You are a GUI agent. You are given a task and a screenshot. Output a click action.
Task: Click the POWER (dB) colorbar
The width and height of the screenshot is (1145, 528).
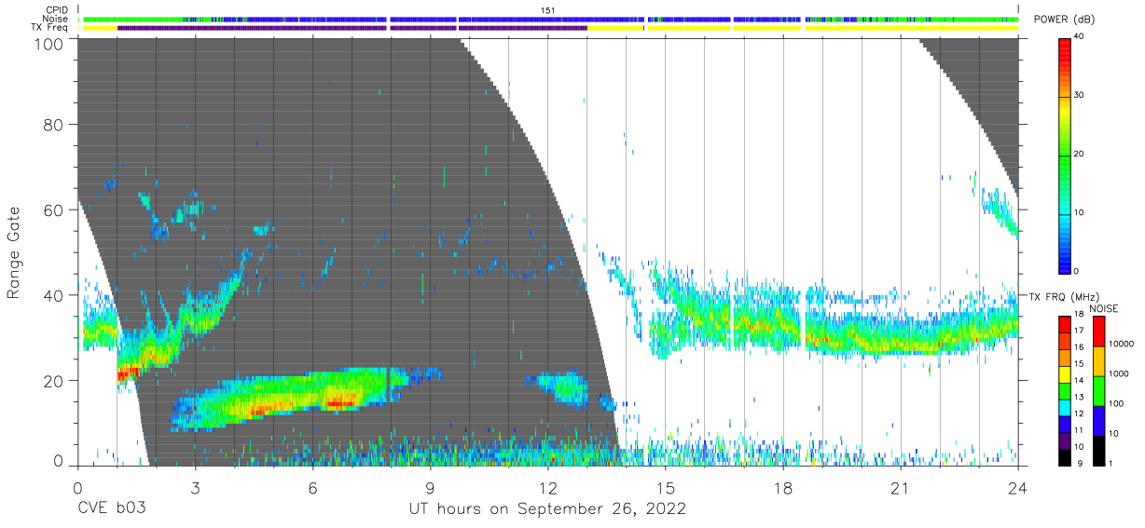click(1065, 155)
